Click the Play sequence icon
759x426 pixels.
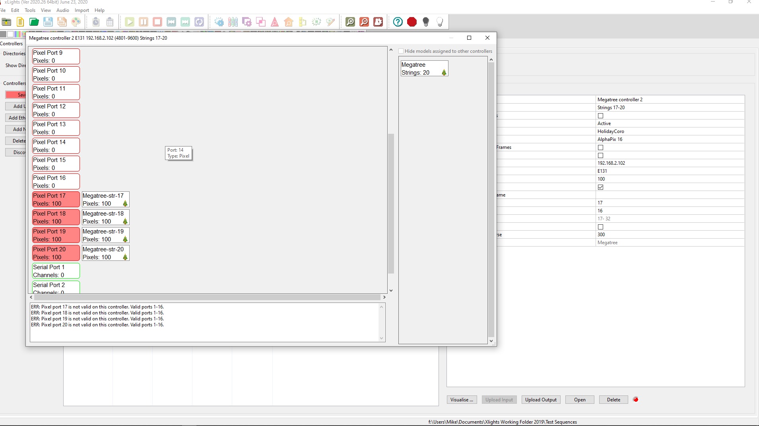(x=130, y=22)
